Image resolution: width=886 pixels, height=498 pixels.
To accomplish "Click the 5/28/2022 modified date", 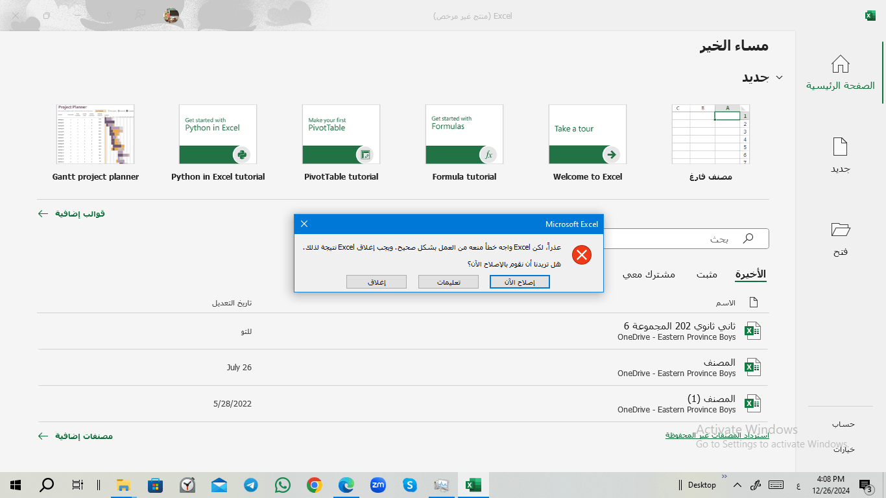I will click(232, 403).
